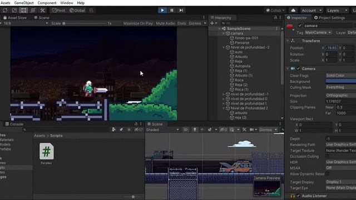Image resolution: width=356 pixels, height=200 pixels.
Task: Open the Component menu
Action: click(x=47, y=3)
